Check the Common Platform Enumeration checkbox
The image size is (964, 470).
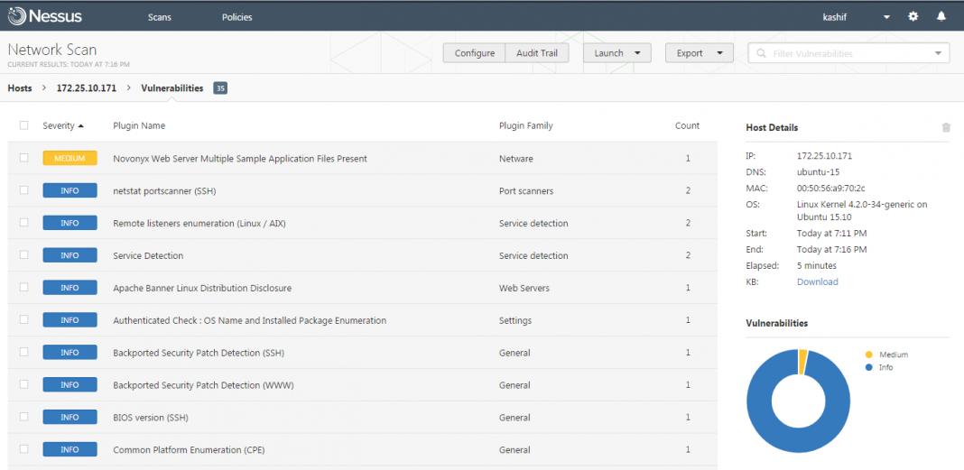[24, 449]
